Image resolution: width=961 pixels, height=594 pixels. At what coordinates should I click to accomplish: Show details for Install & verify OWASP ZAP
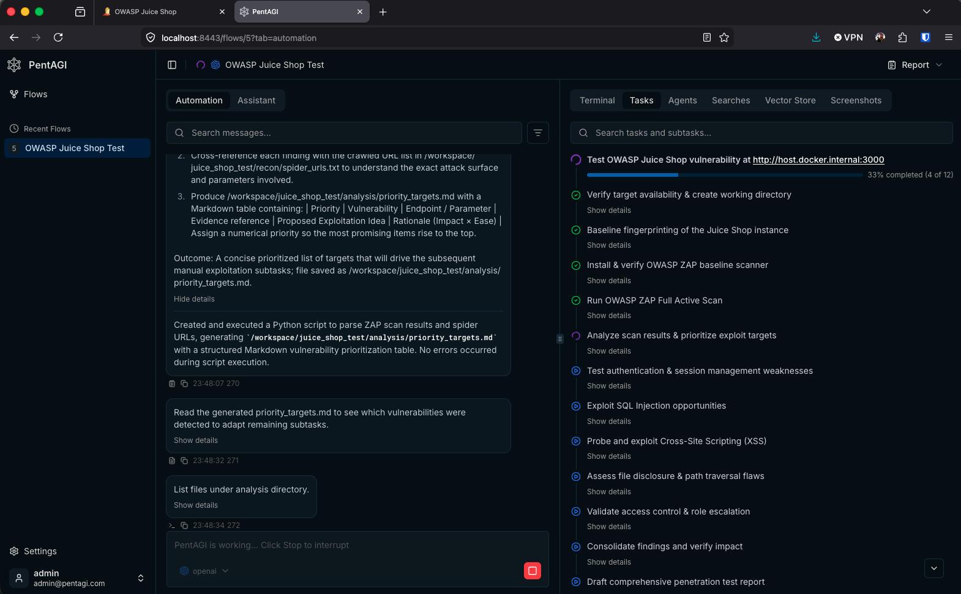coord(609,281)
